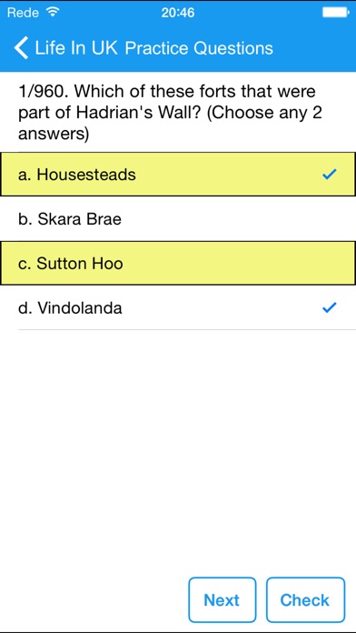Tap the Life In UK Practice Questions title

click(154, 48)
